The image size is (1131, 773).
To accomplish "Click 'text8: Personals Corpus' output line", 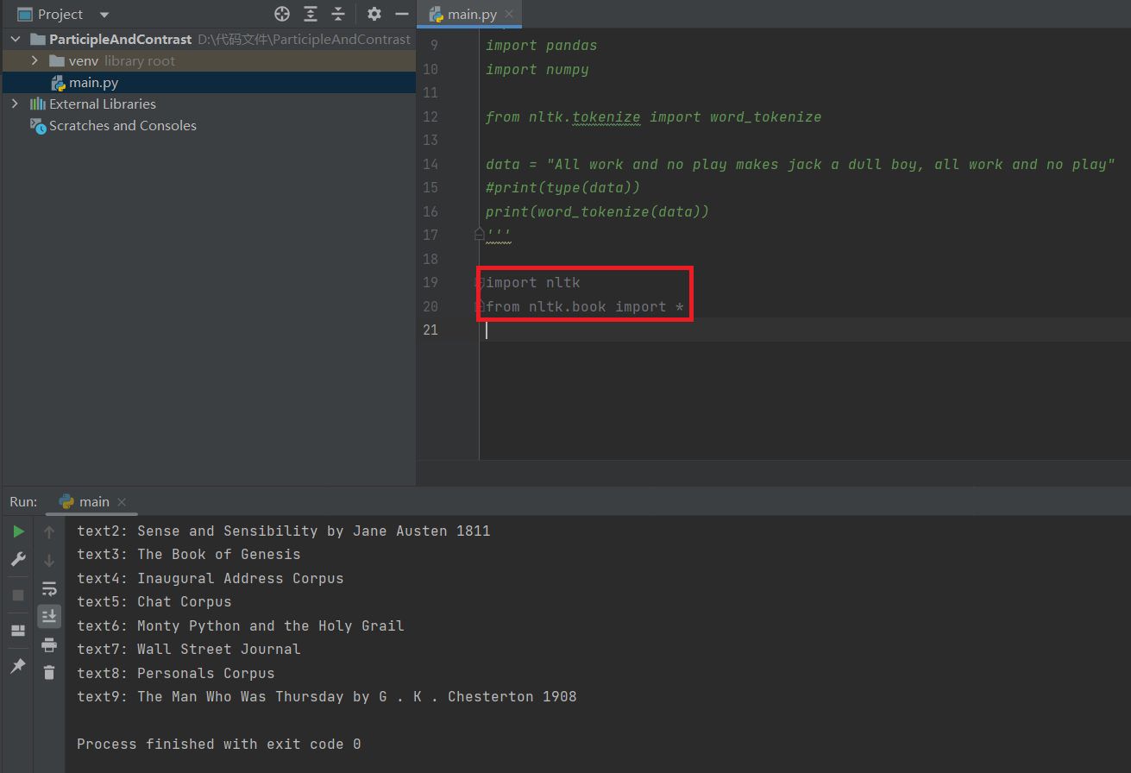I will pos(176,673).
